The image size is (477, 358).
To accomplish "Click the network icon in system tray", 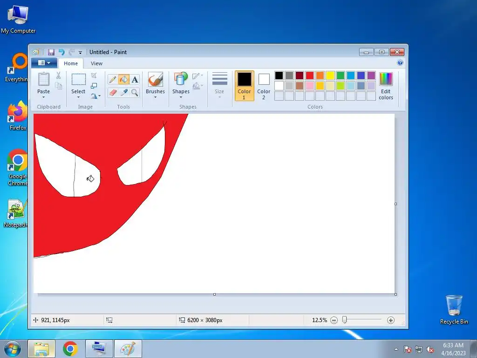I will [419, 350].
